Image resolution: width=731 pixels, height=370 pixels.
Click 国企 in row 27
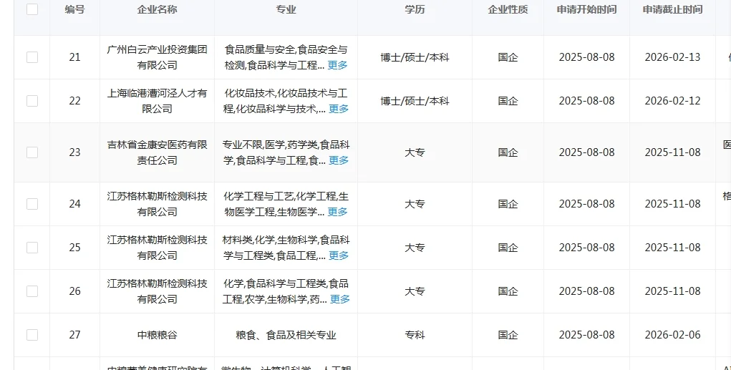pos(508,335)
